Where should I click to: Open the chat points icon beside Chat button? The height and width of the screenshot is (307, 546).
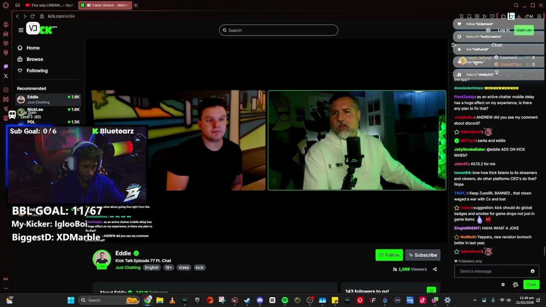(x=515, y=284)
